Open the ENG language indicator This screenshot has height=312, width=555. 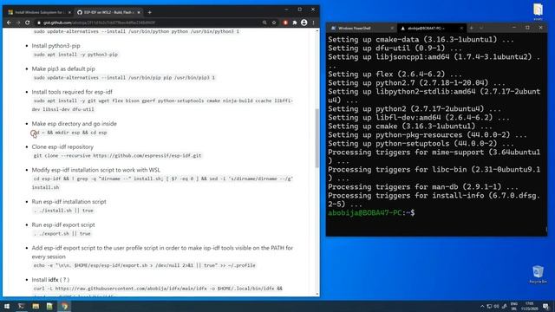514,306
